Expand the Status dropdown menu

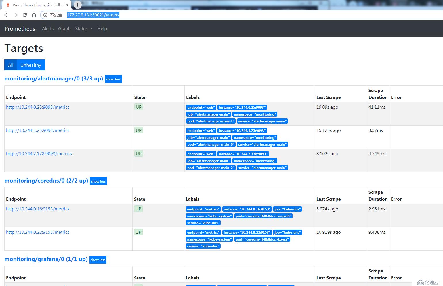click(84, 29)
